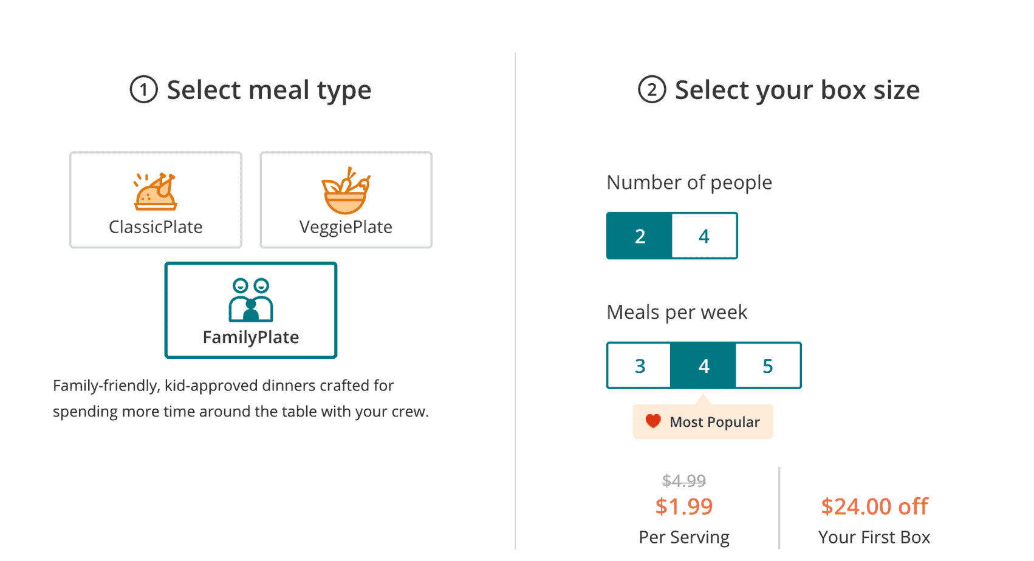Choose the VeggiePlate meal type card
The image size is (1034, 561).
pos(346,200)
